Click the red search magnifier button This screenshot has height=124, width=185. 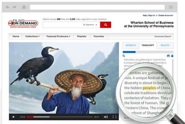(x=105, y=25)
